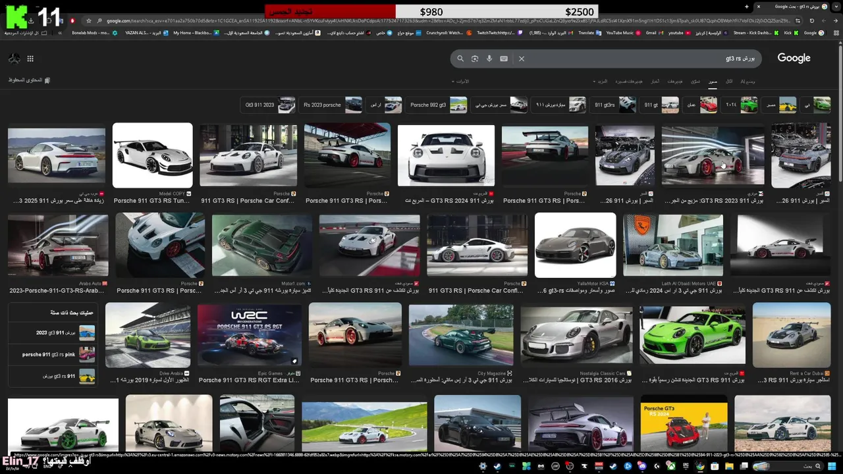
Task: Select the '911 gt3rs' filter chip
Action: 613,105
